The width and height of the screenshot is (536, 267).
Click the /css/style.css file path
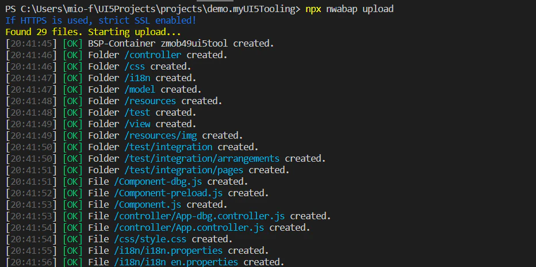point(150,239)
